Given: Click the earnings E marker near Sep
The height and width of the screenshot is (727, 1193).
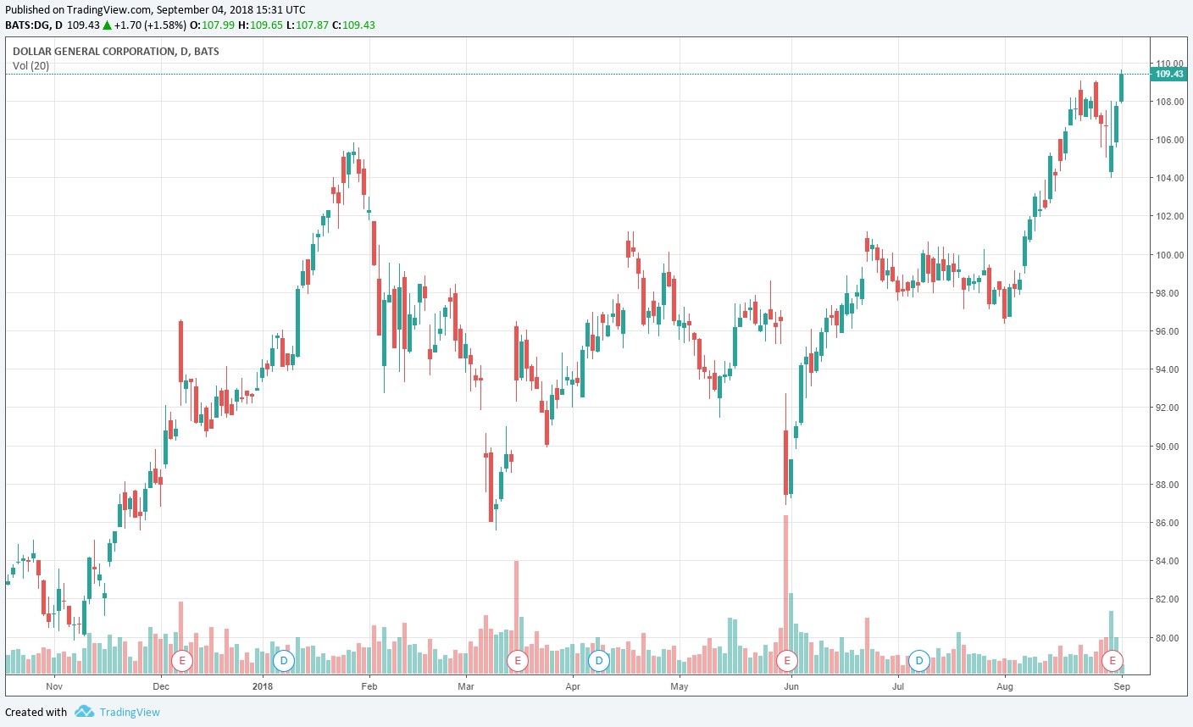Looking at the screenshot, I should [x=1113, y=660].
